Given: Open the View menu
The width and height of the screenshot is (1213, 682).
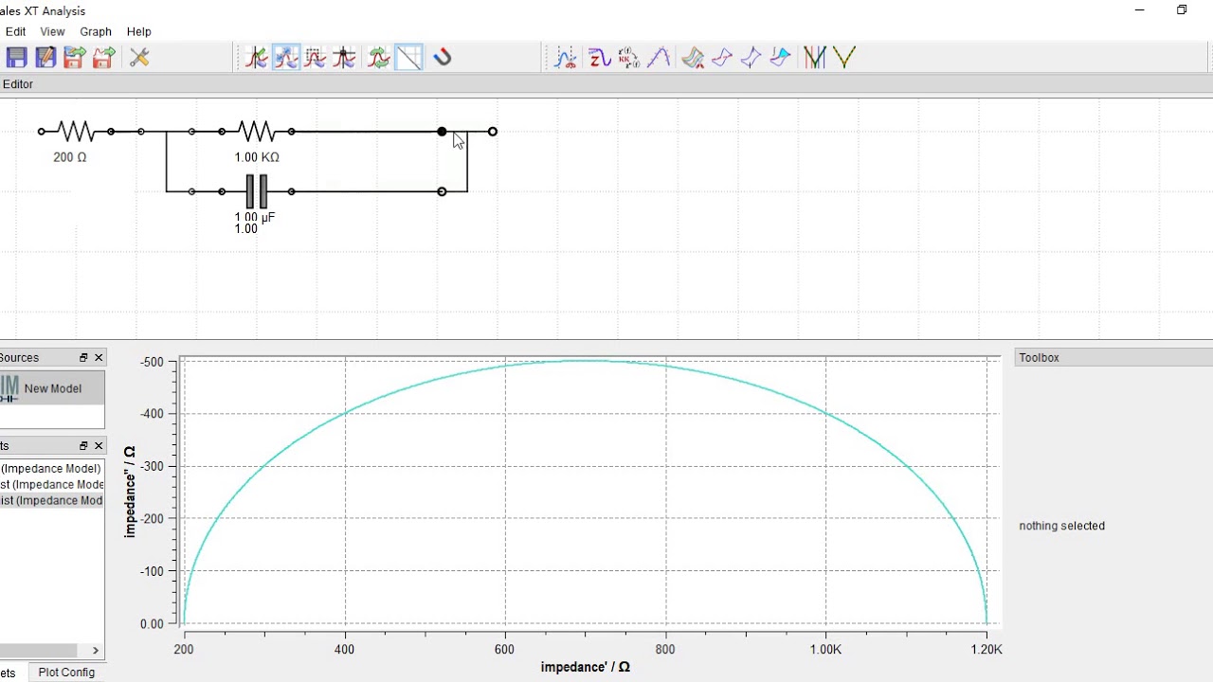Looking at the screenshot, I should tap(52, 31).
